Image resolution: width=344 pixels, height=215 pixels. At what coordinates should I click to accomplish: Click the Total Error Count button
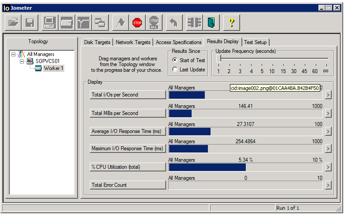128,185
